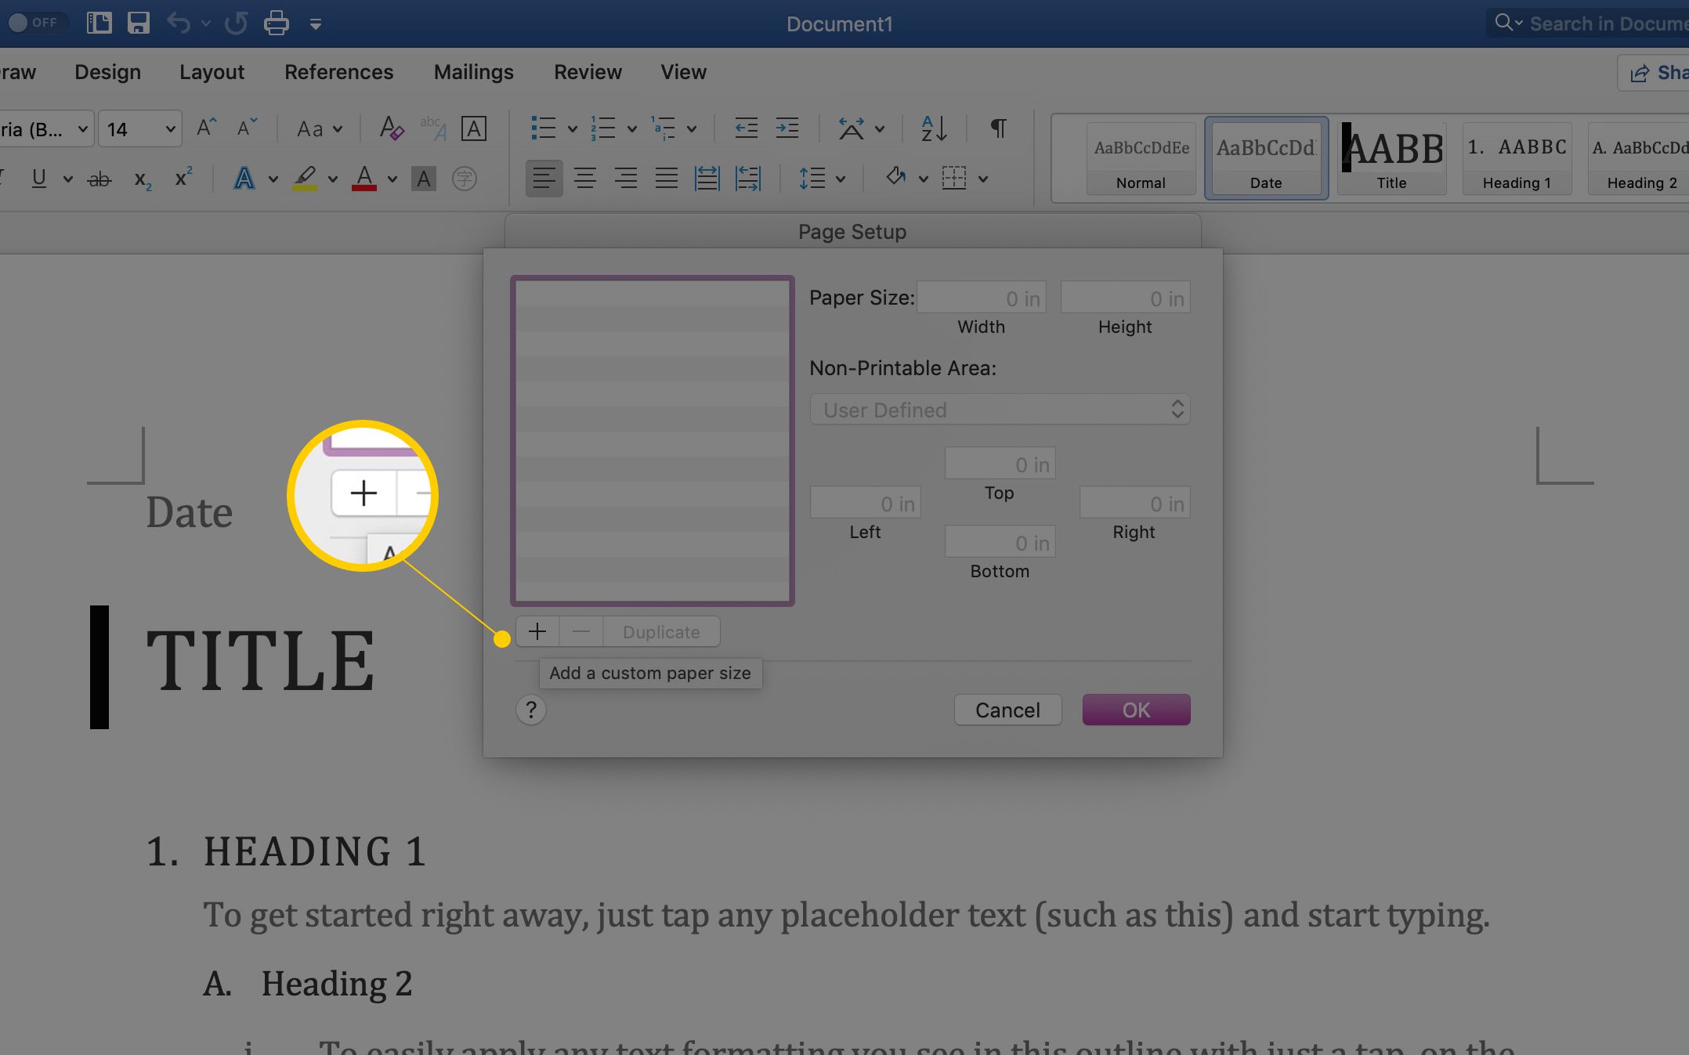The image size is (1689, 1055).
Task: Click the Bullets list icon
Action: coord(543,128)
